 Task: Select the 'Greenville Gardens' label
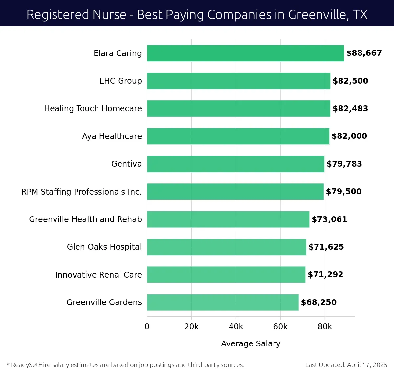tap(104, 302)
